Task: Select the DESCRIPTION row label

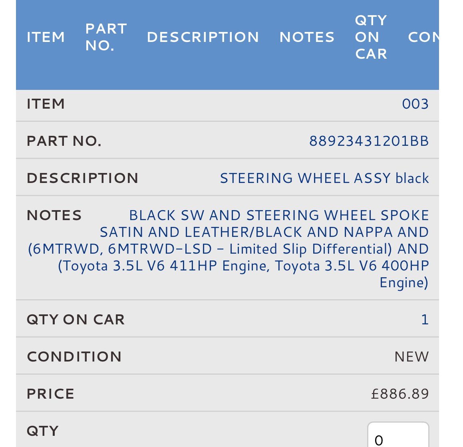Action: pyautogui.click(x=82, y=178)
